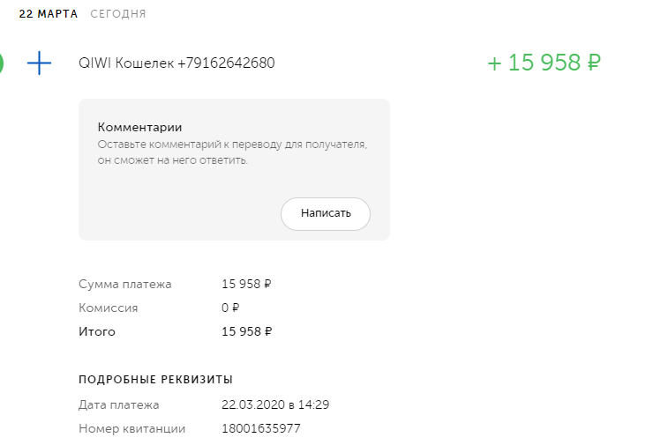The height and width of the screenshot is (445, 661).
Task: Click the comment hint text under Комментарии
Action: click(x=231, y=152)
